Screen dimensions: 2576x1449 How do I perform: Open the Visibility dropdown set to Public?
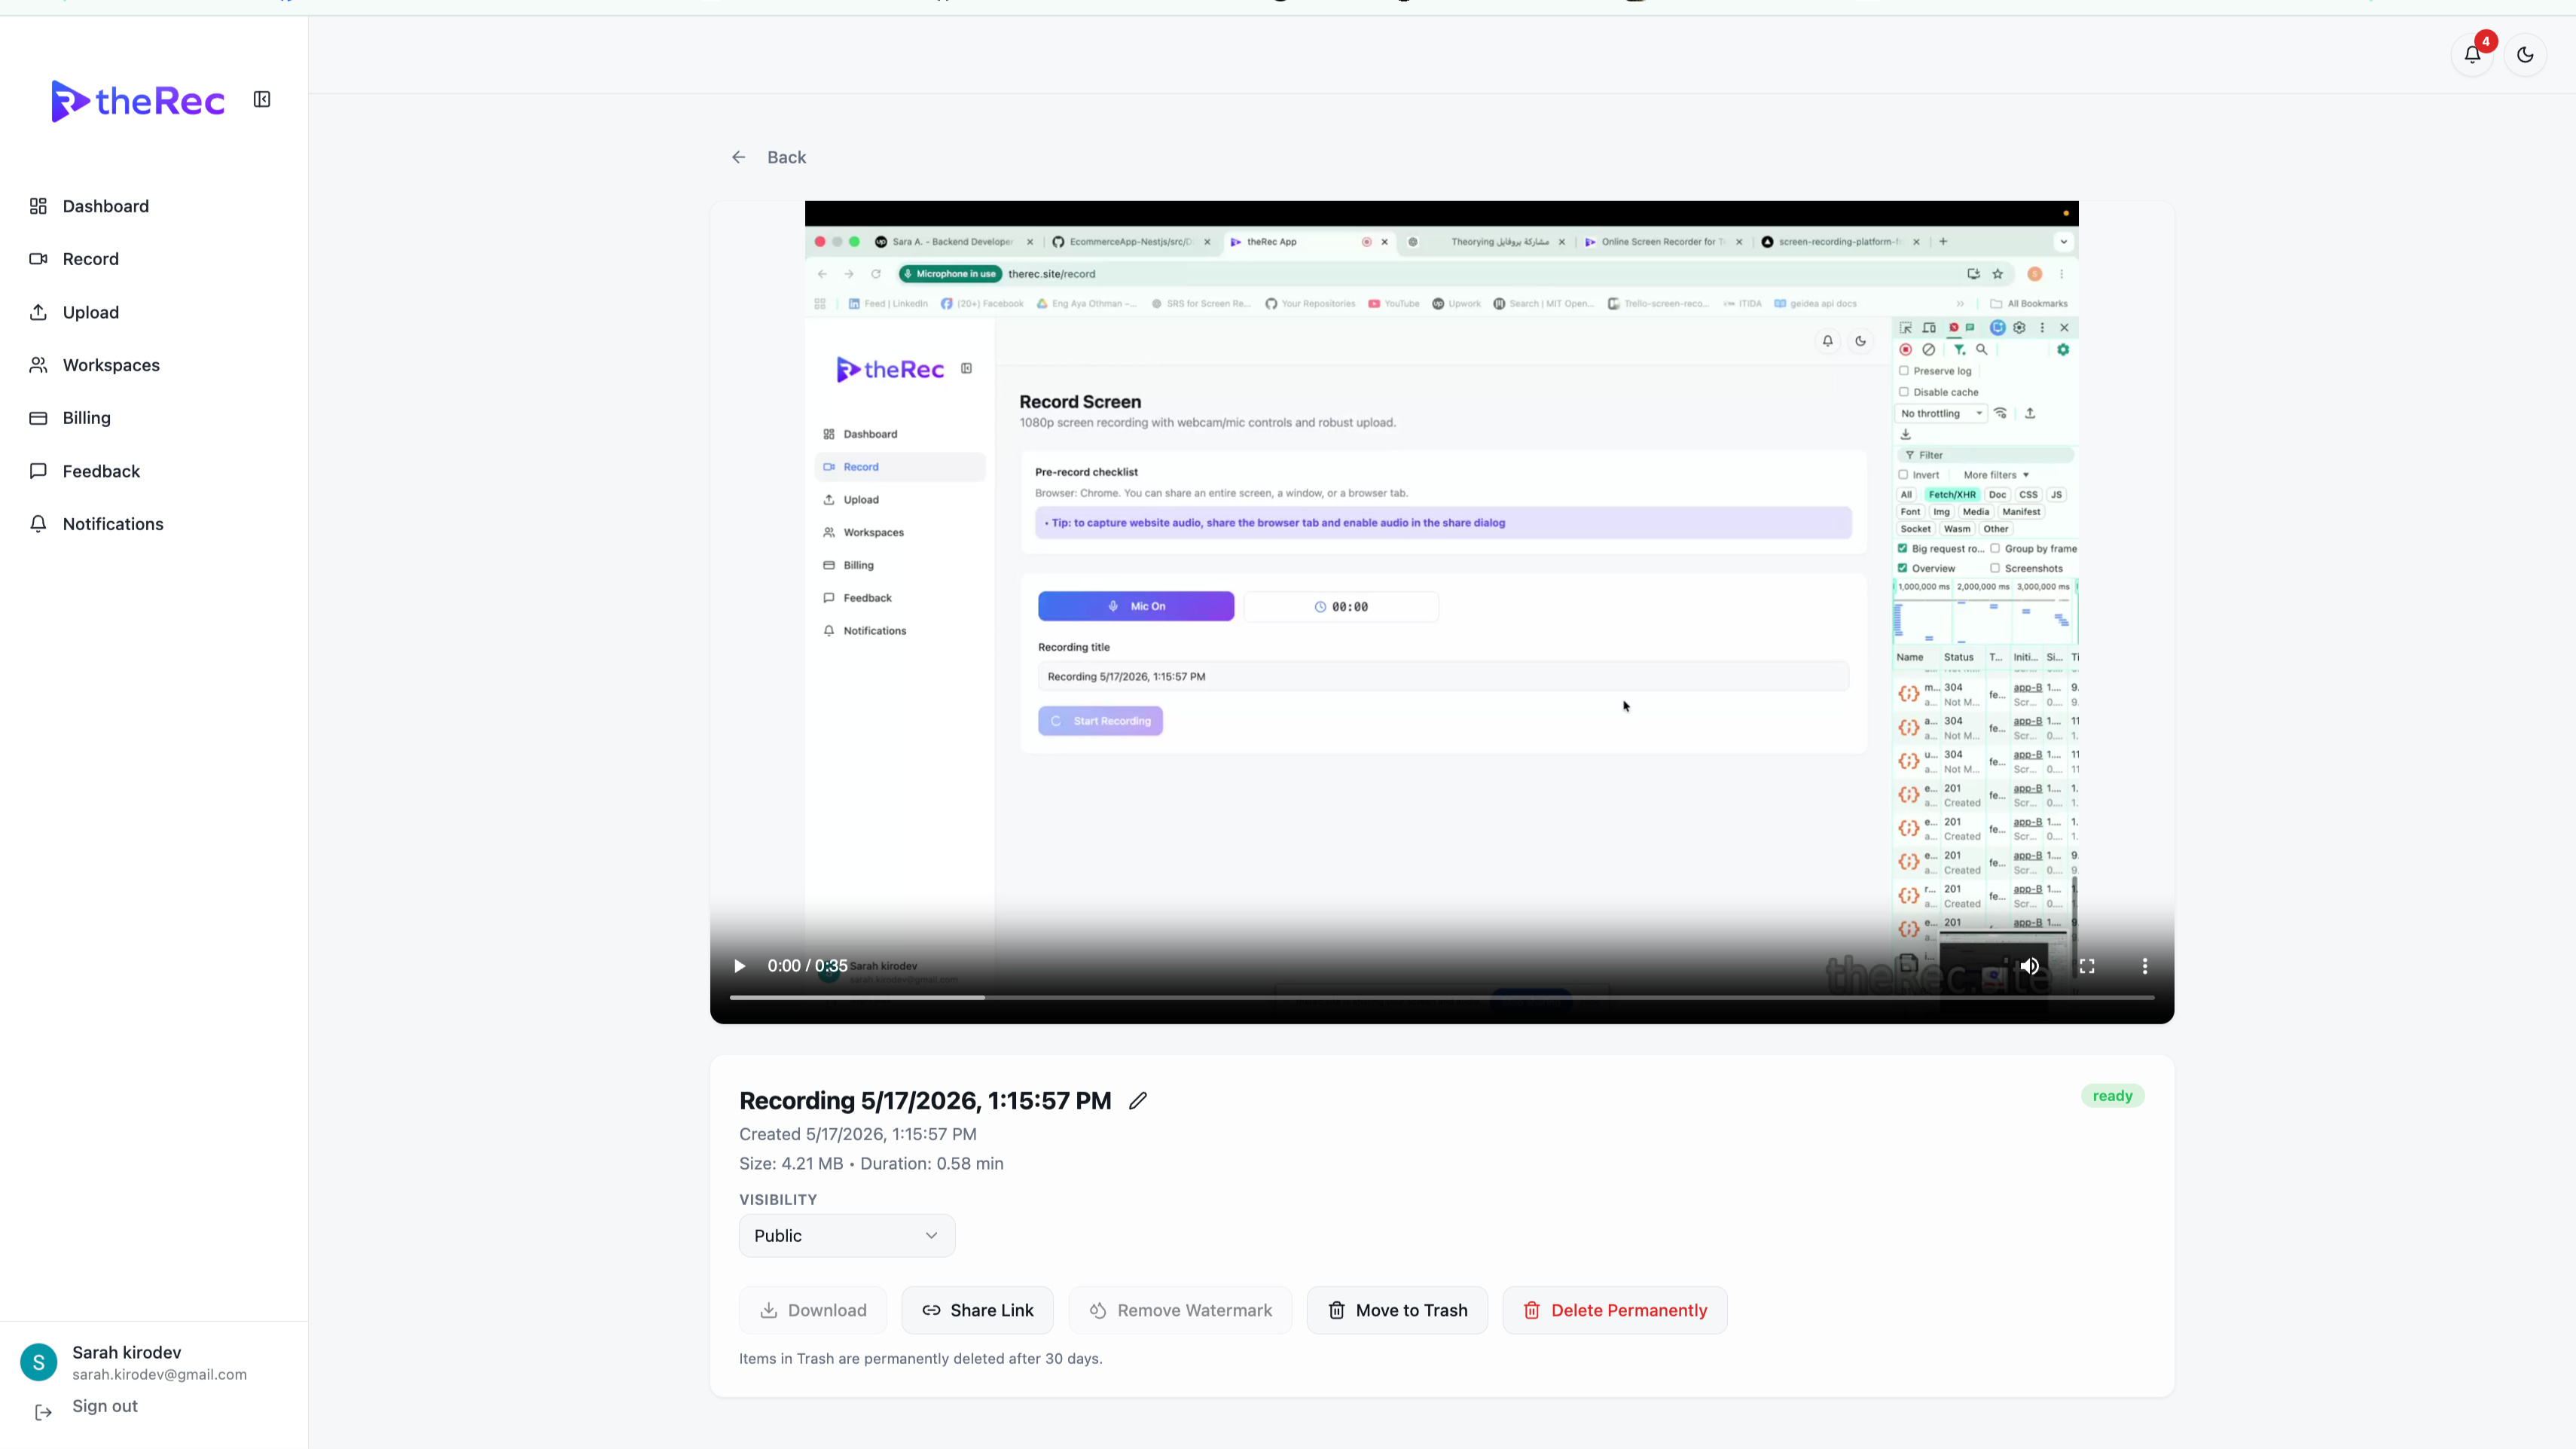(x=847, y=1236)
